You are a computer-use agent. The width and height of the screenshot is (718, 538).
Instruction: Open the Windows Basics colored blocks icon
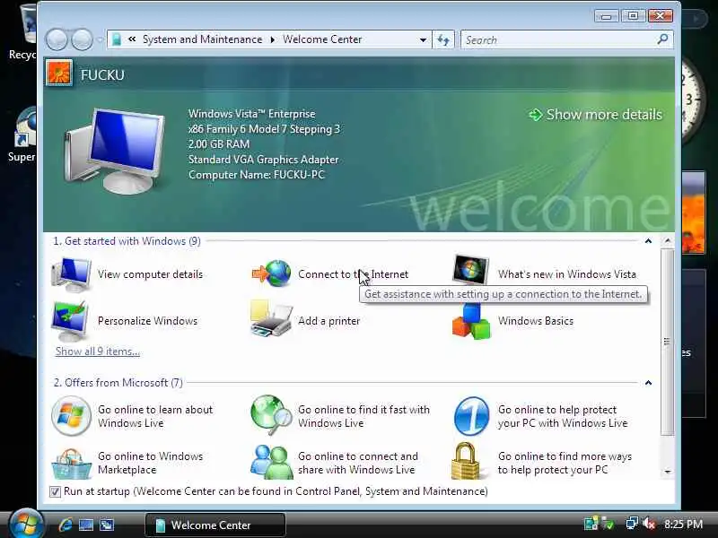click(x=471, y=323)
